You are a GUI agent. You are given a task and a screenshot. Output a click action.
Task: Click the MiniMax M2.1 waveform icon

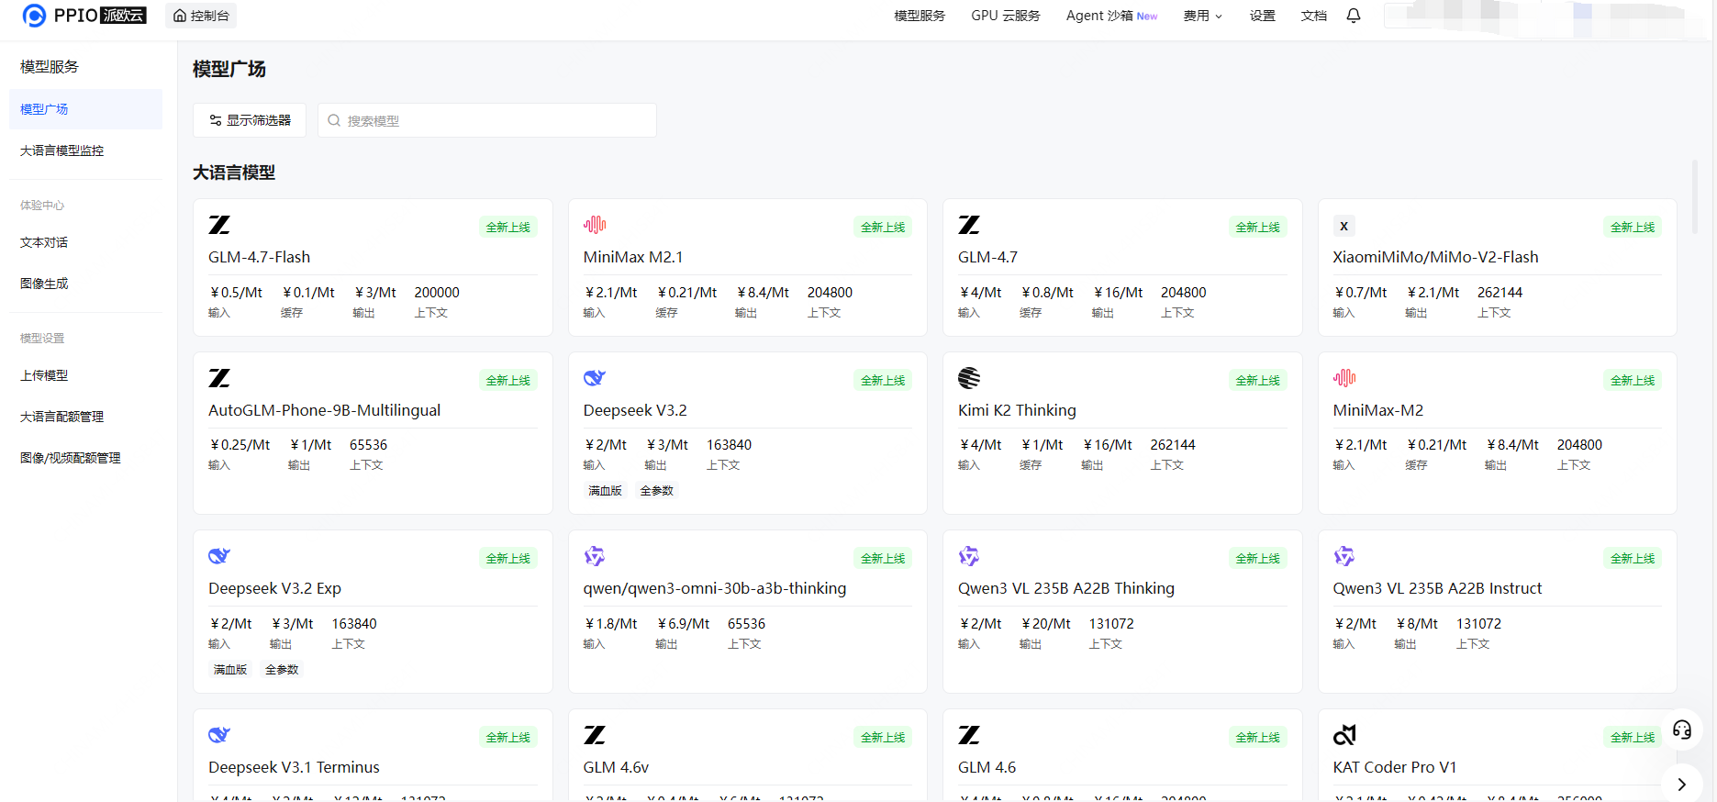[595, 225]
